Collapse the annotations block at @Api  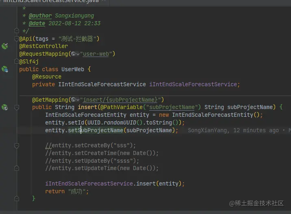16,39
